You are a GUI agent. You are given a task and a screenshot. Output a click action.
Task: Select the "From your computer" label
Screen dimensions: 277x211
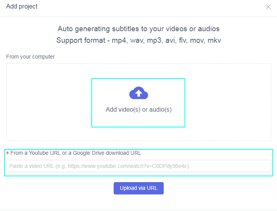[30, 57]
